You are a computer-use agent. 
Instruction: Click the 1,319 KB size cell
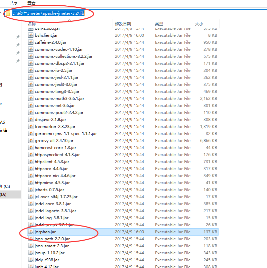209,126
